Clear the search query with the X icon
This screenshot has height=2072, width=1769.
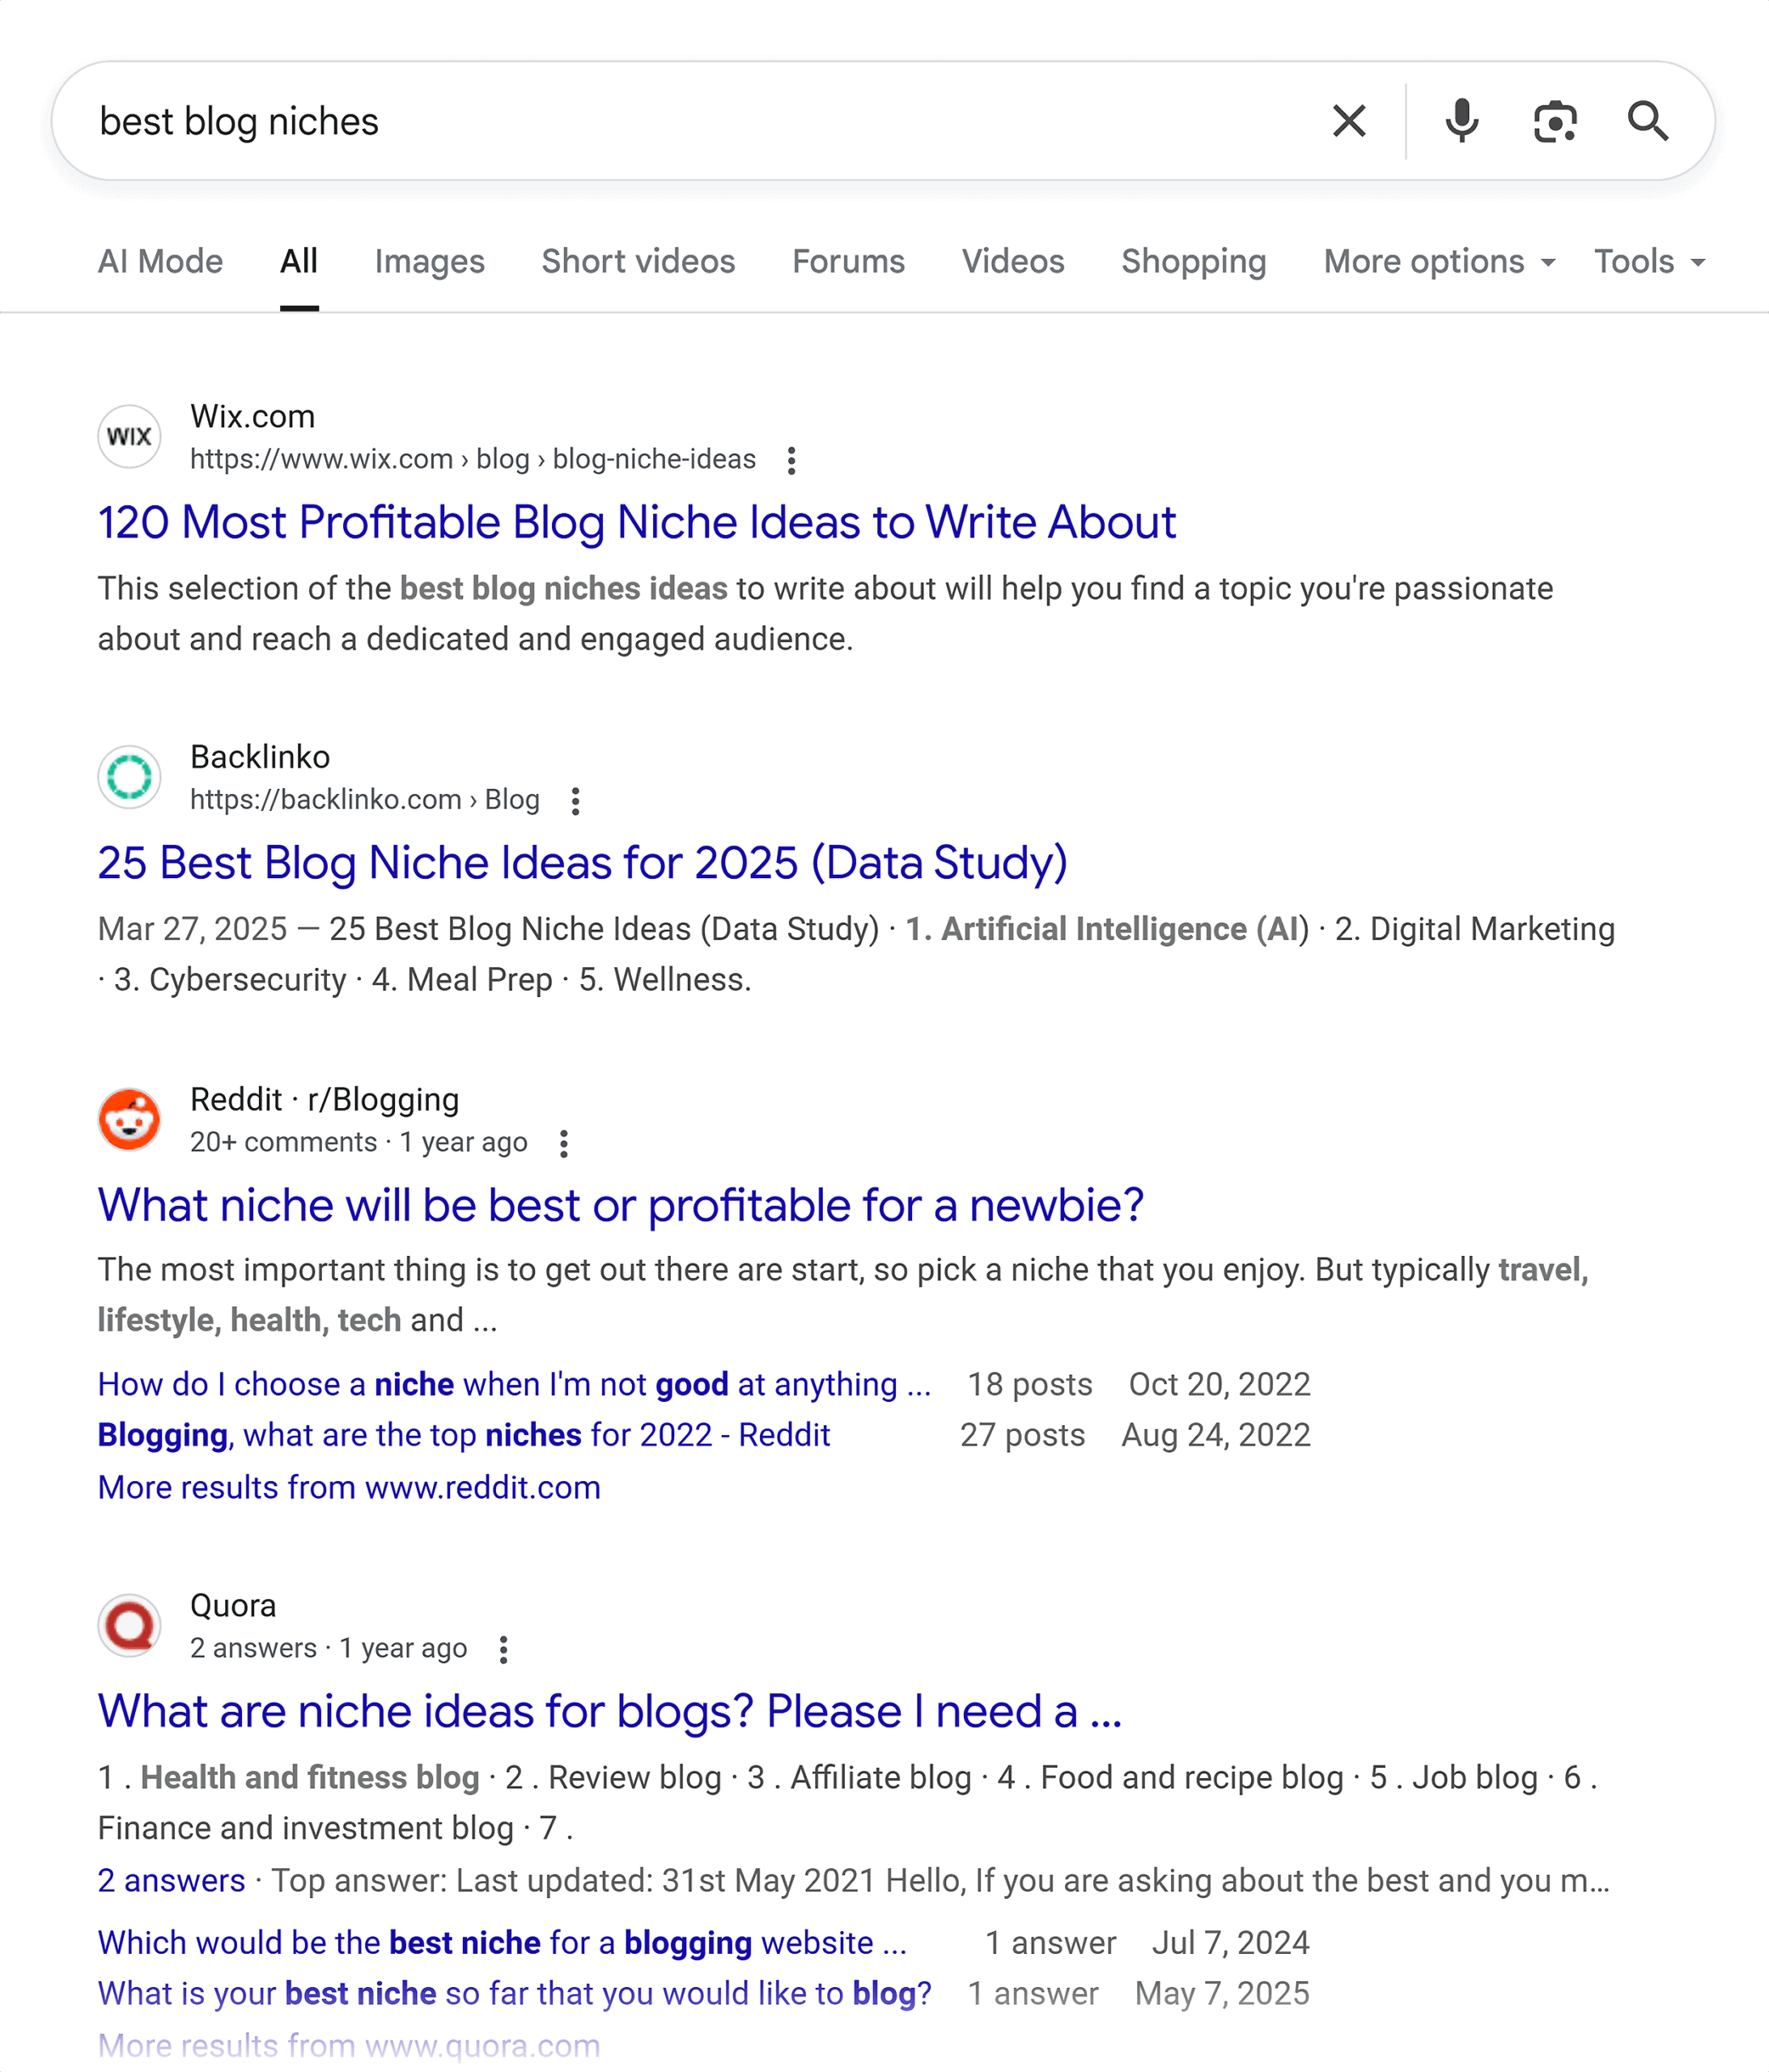(x=1349, y=121)
